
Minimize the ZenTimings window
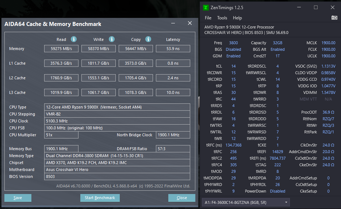(x=299, y=7)
